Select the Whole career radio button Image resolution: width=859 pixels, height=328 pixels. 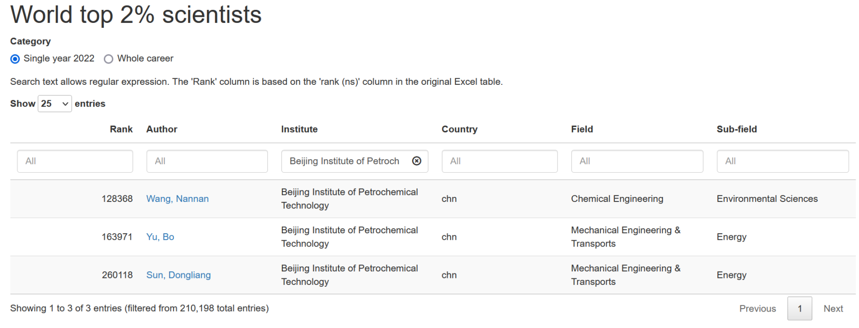click(108, 59)
